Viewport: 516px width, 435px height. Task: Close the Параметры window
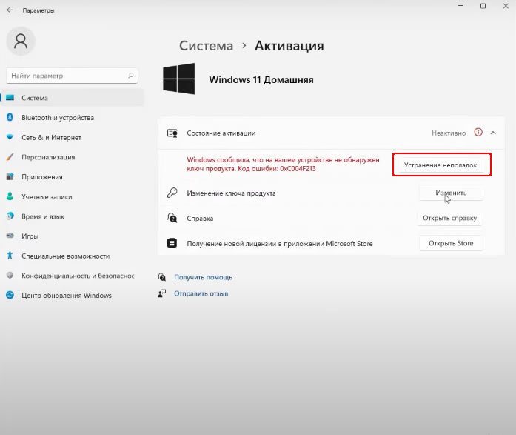(506, 6)
